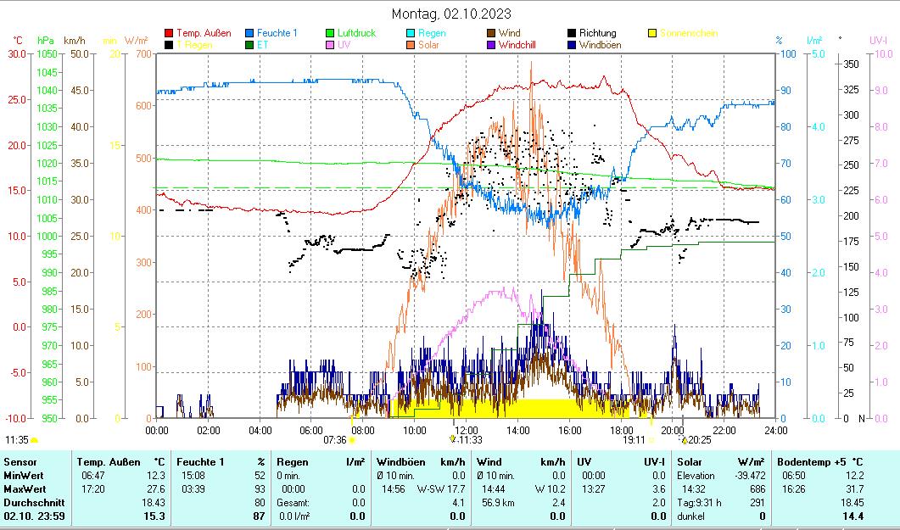Viewport: 900px width, 530px height.
Task: Click the purple Windchill legend square
Action: (x=491, y=45)
